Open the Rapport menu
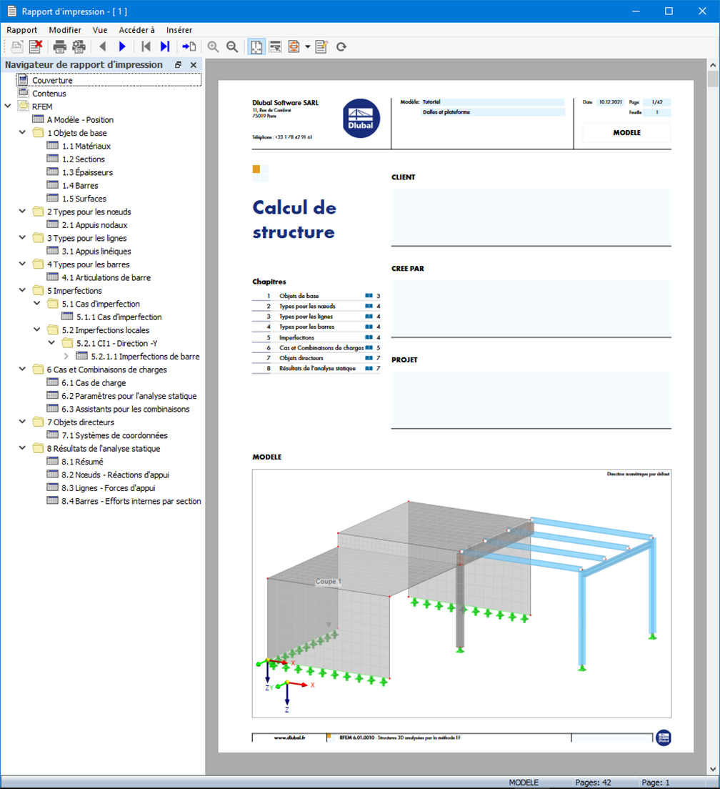 [x=21, y=30]
